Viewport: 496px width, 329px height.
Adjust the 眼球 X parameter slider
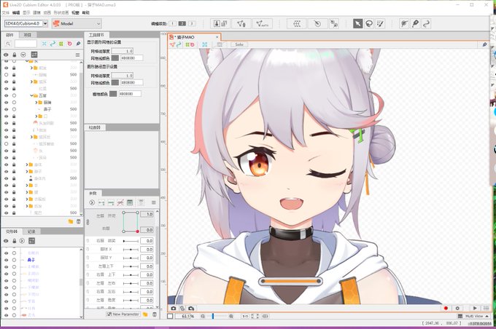131,250
